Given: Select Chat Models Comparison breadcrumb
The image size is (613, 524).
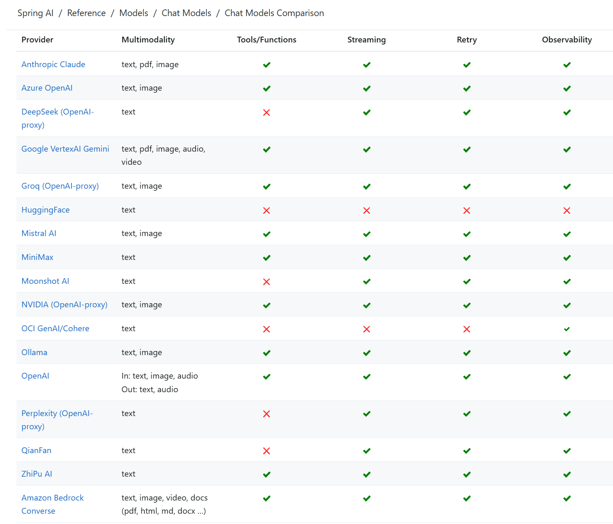Looking at the screenshot, I should 274,13.
